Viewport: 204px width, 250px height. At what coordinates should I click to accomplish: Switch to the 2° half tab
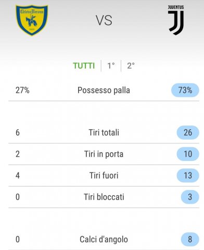coord(131,66)
